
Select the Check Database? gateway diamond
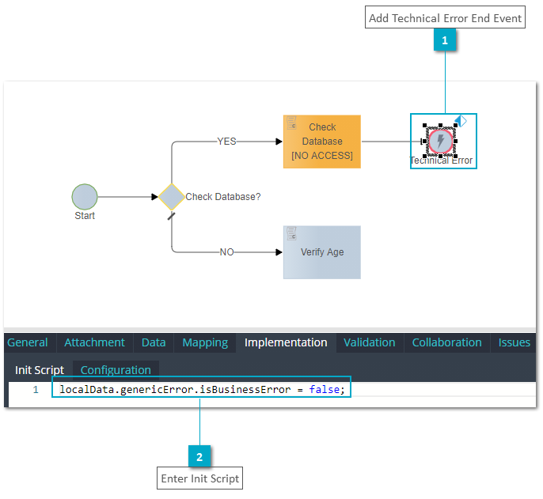[172, 197]
